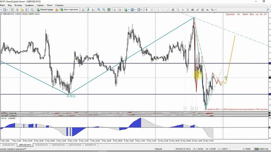Select the triangle shape tool
Screen dimensions: 271x152
pyautogui.click(x=207, y=10)
